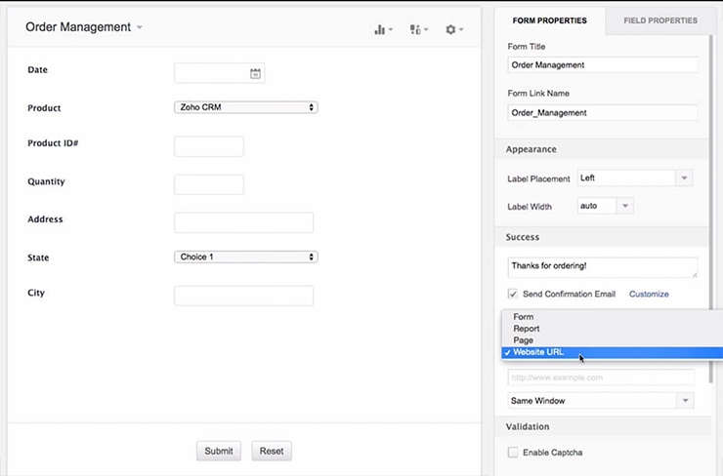Enable the Captcha checkbox

click(x=513, y=452)
